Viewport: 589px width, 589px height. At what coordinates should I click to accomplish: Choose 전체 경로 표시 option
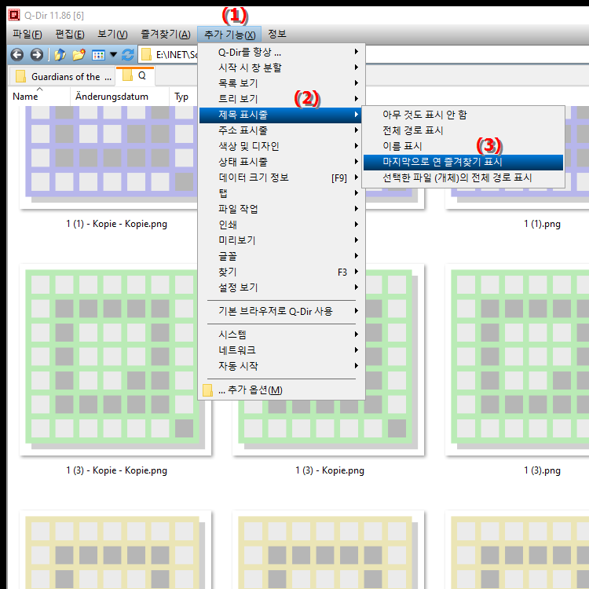coord(463,130)
